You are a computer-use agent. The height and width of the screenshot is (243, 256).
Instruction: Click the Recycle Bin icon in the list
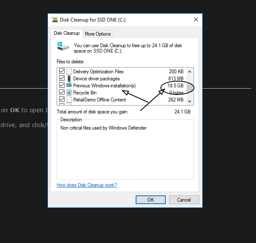(x=69, y=92)
